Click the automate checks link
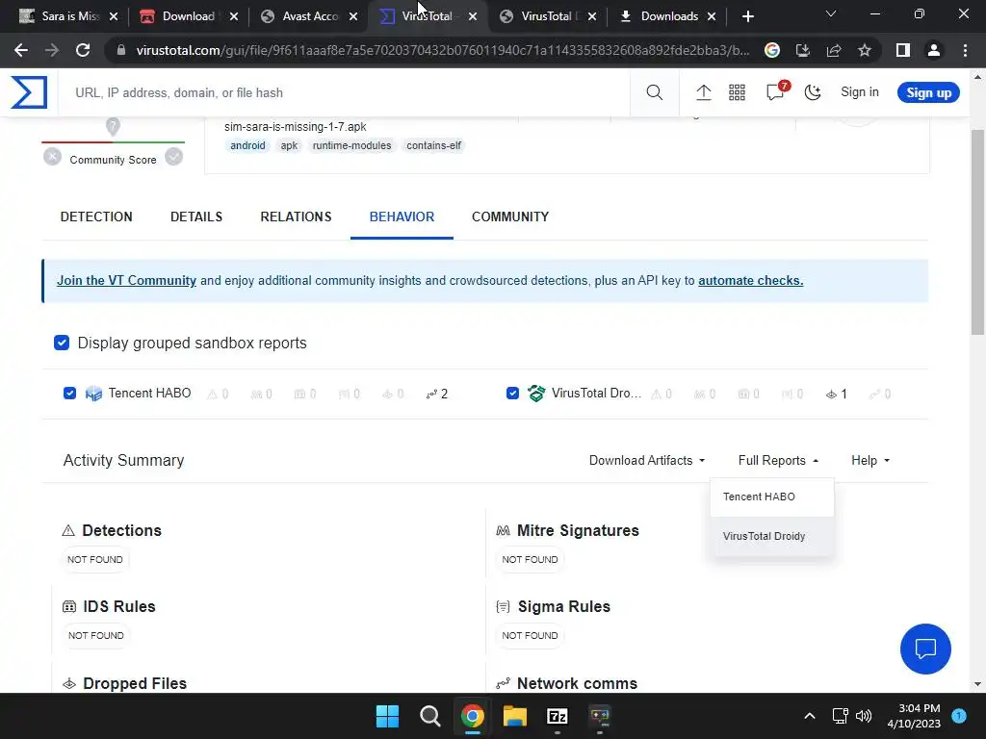Image resolution: width=986 pixels, height=739 pixels. click(751, 281)
